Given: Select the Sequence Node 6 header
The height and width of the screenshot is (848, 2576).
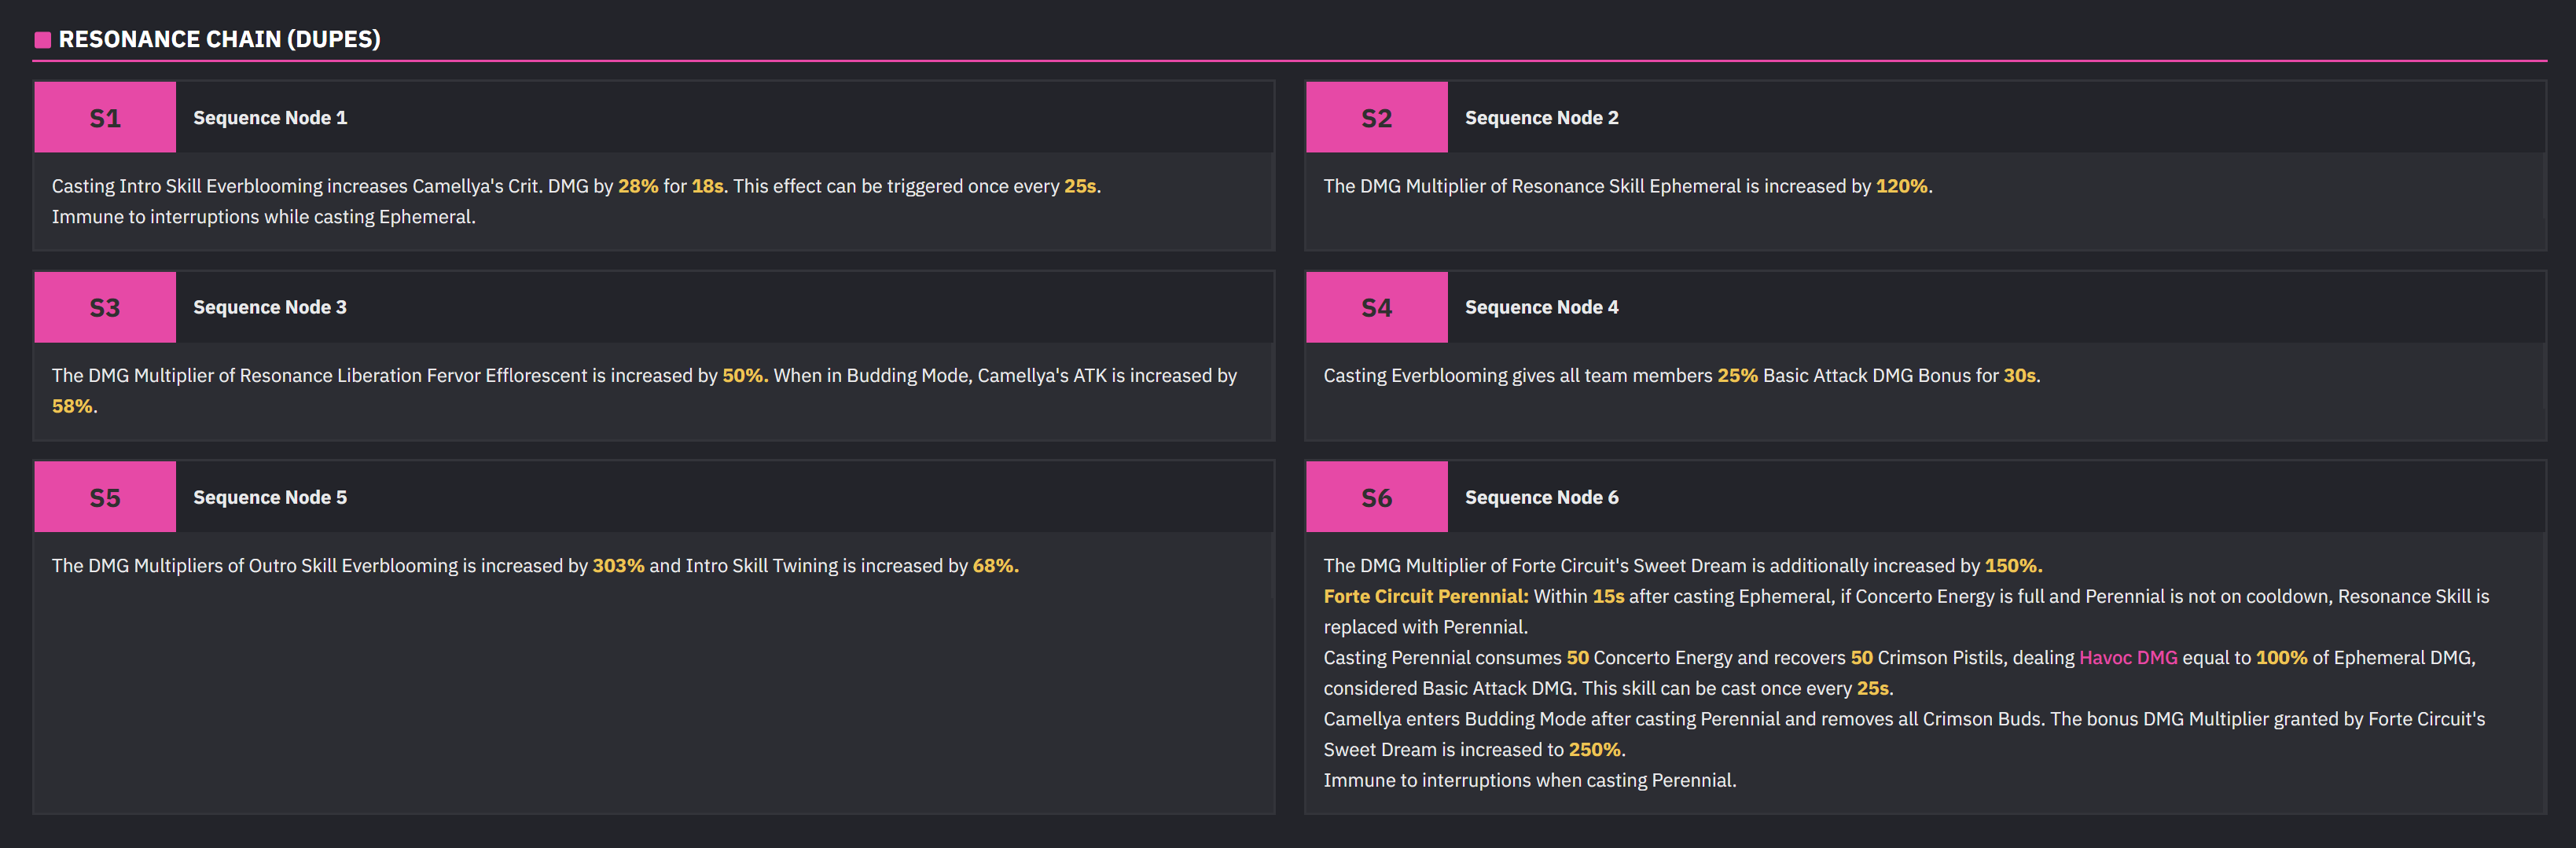Looking at the screenshot, I should coord(1541,497).
